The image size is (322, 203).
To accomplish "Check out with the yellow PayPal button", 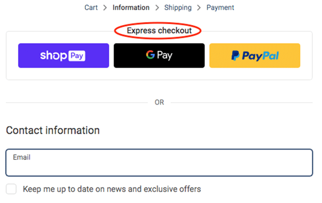I will point(255,55).
